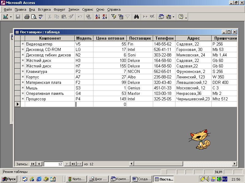Run the Spelling check icon
The image size is (245, 183).
[41, 17]
